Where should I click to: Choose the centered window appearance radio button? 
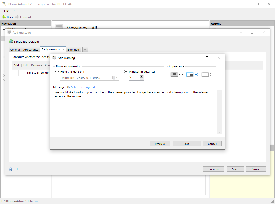(181, 75)
